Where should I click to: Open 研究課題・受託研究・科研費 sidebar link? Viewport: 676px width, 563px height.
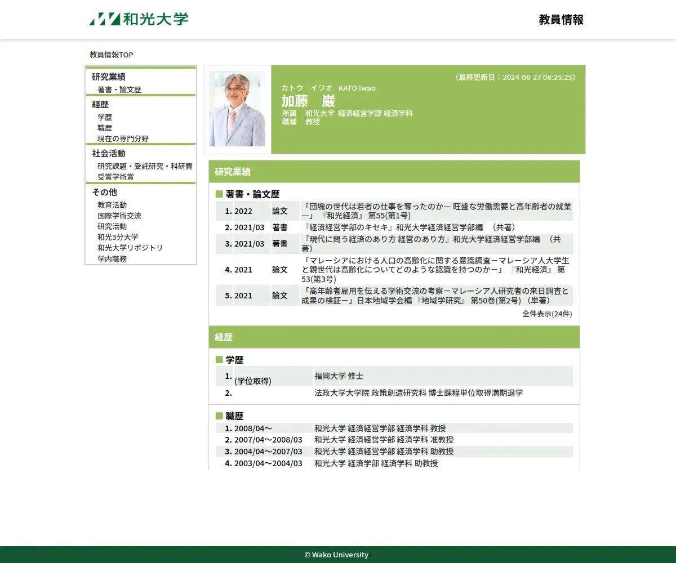(145, 166)
